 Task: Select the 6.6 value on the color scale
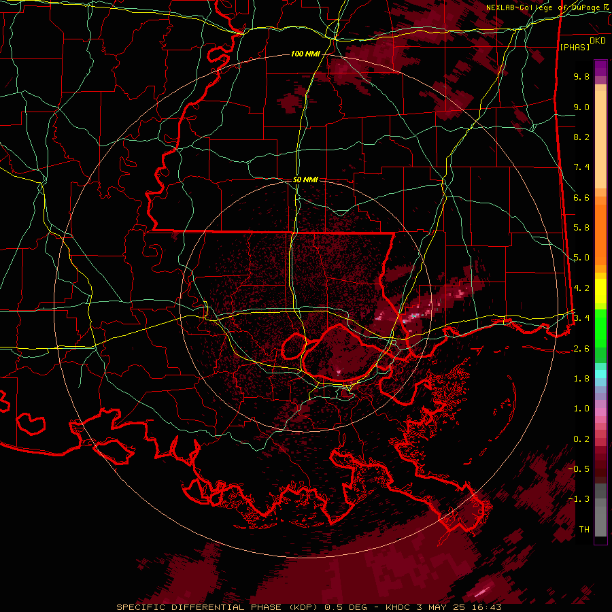click(x=581, y=197)
